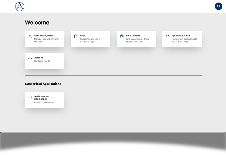This screenshot has width=226, height=155.
Task: Open Aaria Process intelligence title
Action: 42,98
